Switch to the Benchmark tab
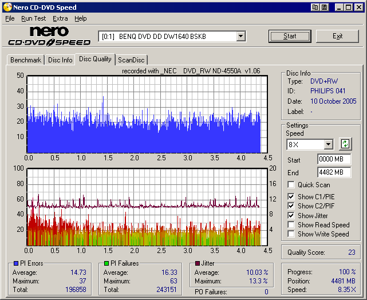Screen dimensions: 367x300 coord(26,60)
